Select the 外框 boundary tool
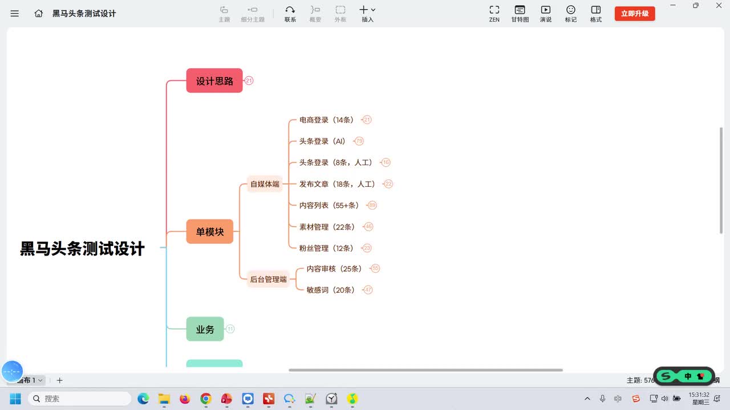 (340, 14)
